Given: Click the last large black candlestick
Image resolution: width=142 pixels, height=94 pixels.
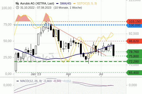Looking at the screenshot, I should [114, 50].
